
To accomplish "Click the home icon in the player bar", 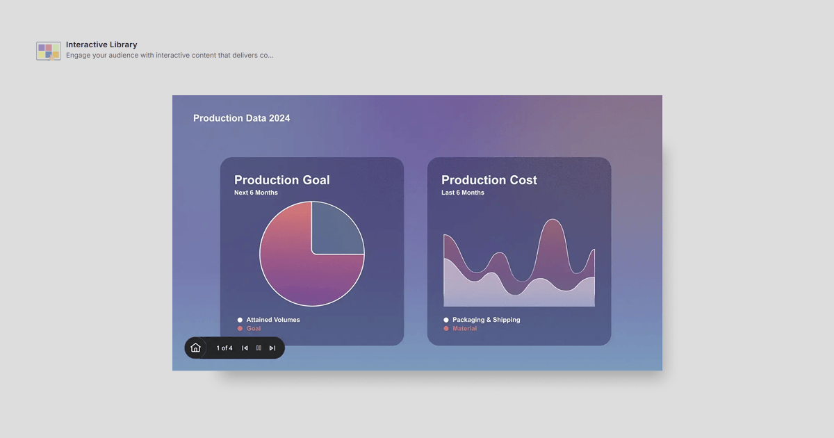I will [x=195, y=348].
